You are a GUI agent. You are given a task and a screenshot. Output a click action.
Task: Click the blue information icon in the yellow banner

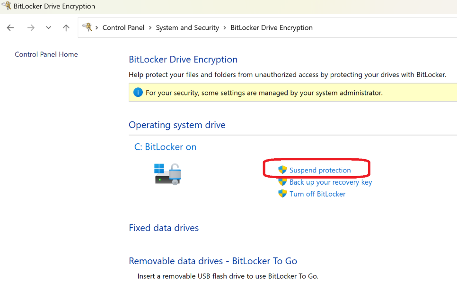pyautogui.click(x=138, y=93)
